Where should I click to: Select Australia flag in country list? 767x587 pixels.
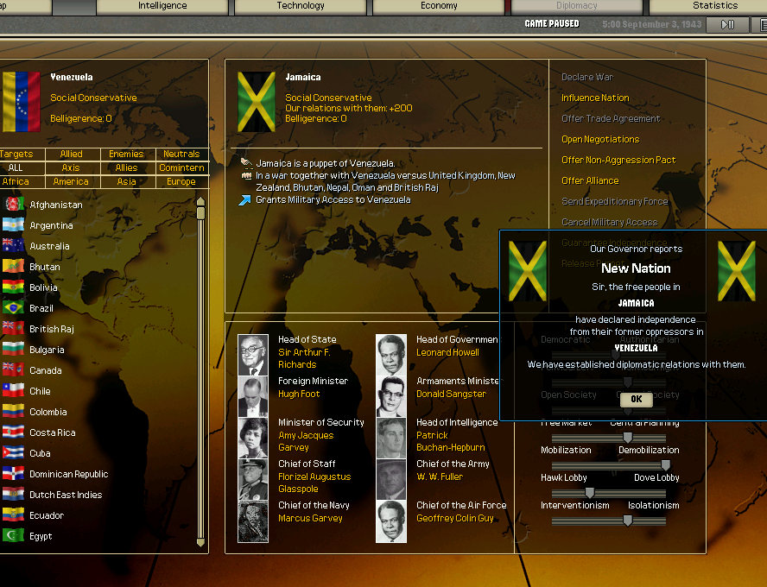pyautogui.click(x=13, y=245)
